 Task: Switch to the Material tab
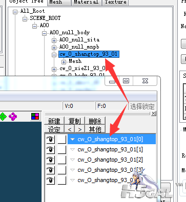[x=86, y=2]
